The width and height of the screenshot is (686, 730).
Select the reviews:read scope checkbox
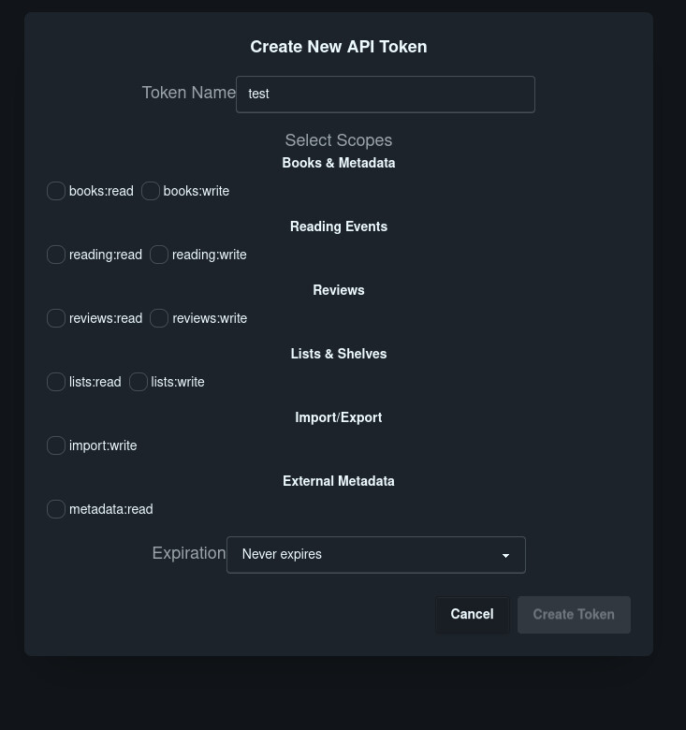56,318
